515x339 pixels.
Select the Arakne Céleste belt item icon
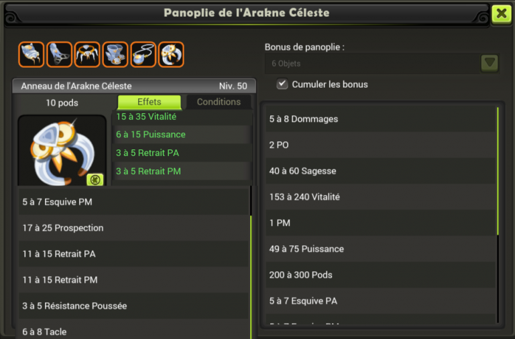tap(87, 54)
